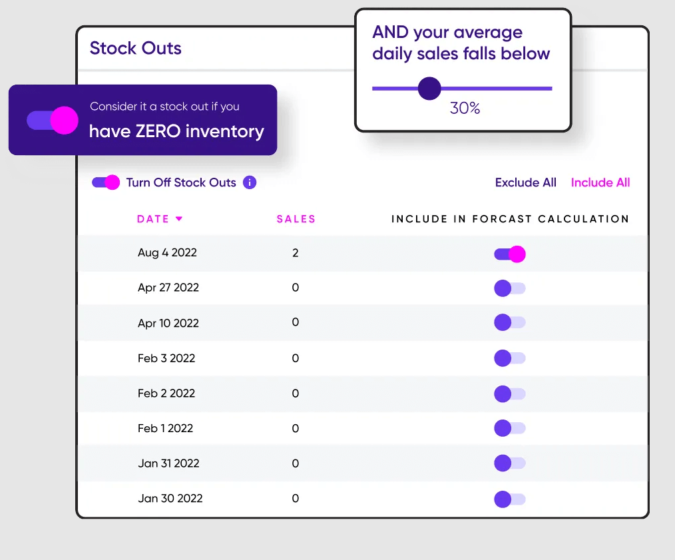Toggle the ZERO inventory stock out switch

click(x=53, y=121)
